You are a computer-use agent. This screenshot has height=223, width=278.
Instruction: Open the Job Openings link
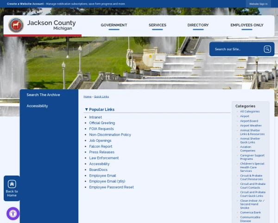[100, 140]
